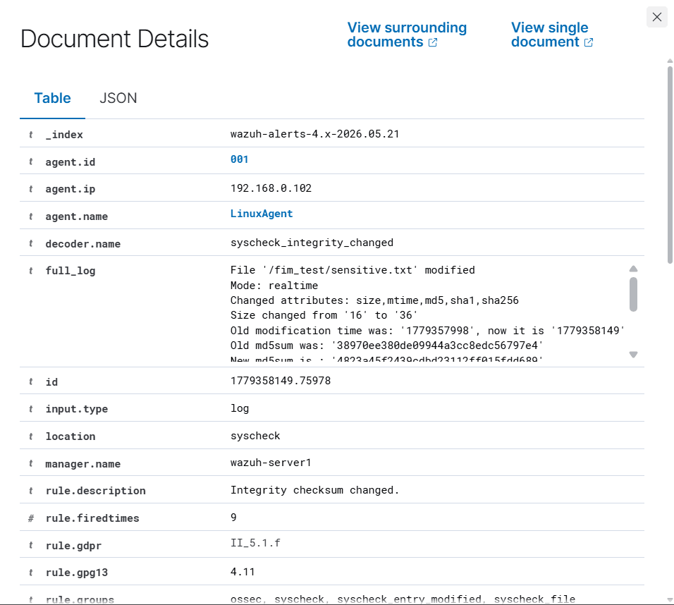Screen dimensions: 674x605
Task: Click the 'Mode: realtime' log line
Action: coord(274,286)
